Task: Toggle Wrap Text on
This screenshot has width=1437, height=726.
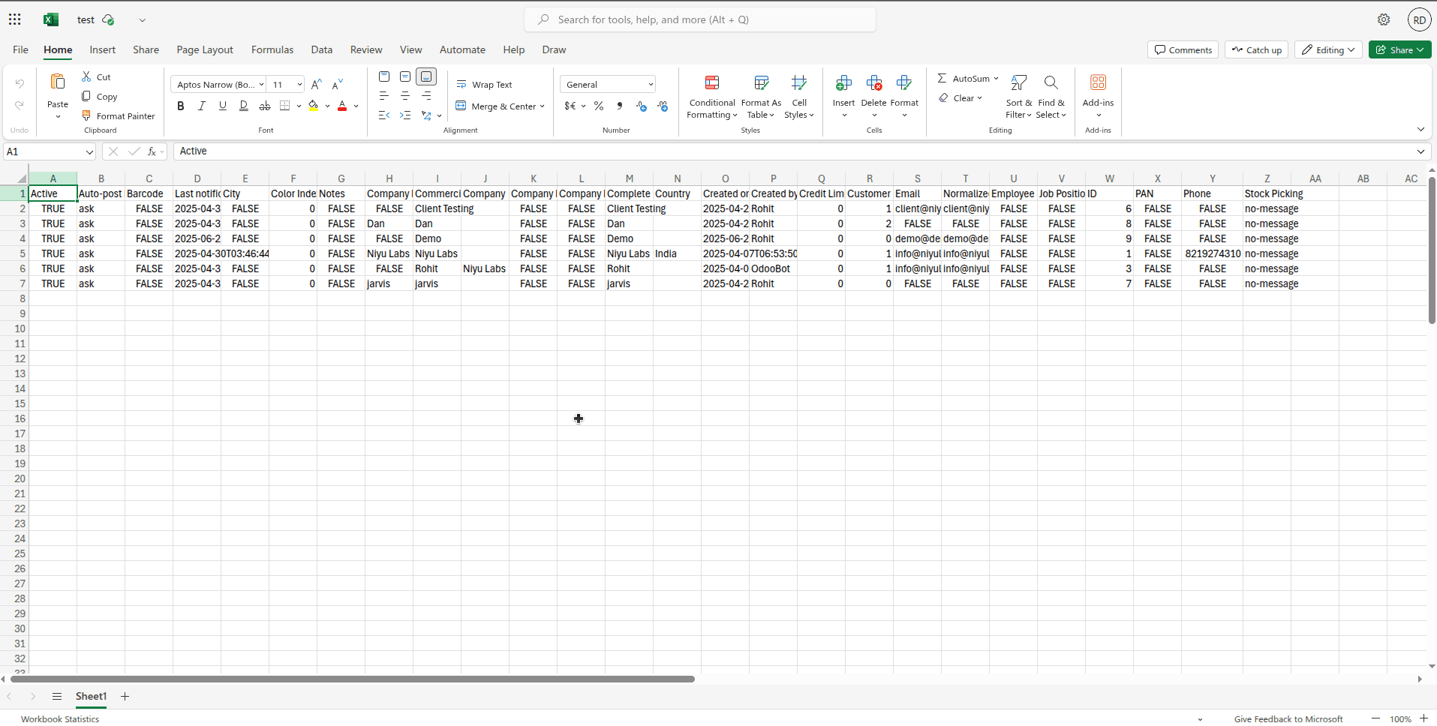Action: click(x=484, y=85)
